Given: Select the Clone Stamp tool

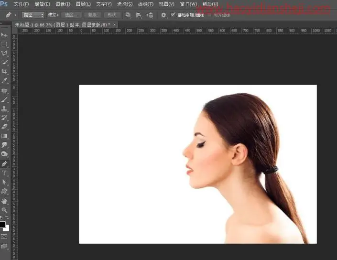Looking at the screenshot, I should click(4, 108).
